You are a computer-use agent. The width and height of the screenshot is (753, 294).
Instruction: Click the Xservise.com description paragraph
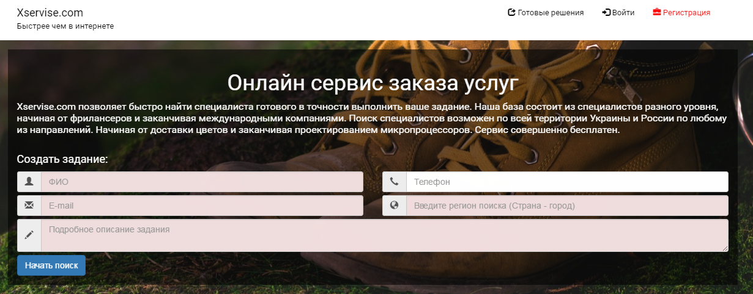point(372,118)
